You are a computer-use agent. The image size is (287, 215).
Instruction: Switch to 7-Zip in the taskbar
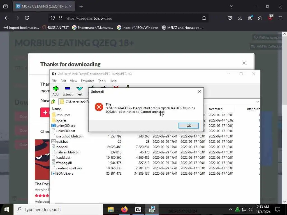138,209
